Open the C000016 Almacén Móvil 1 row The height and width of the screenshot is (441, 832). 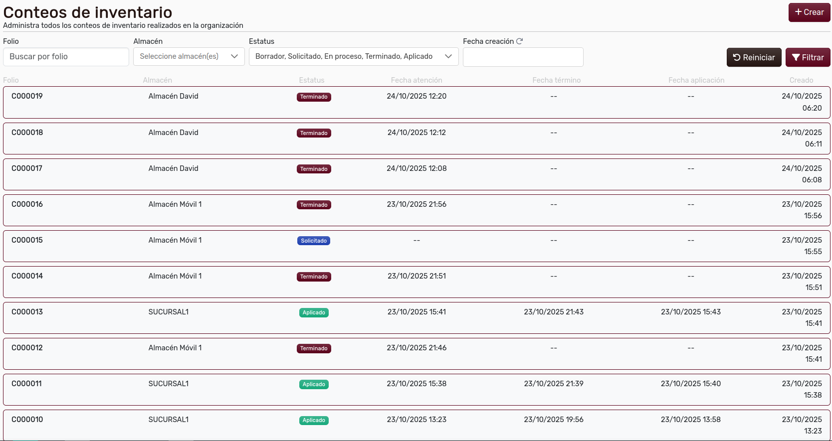(27, 204)
